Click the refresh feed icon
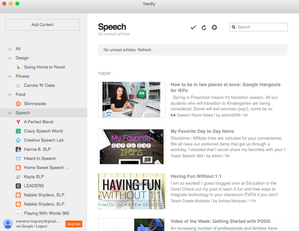 (x=204, y=28)
